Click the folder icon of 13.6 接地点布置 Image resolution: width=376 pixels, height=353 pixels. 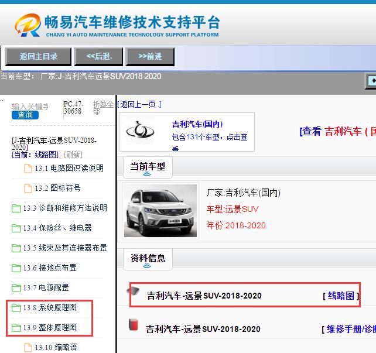tap(16, 268)
